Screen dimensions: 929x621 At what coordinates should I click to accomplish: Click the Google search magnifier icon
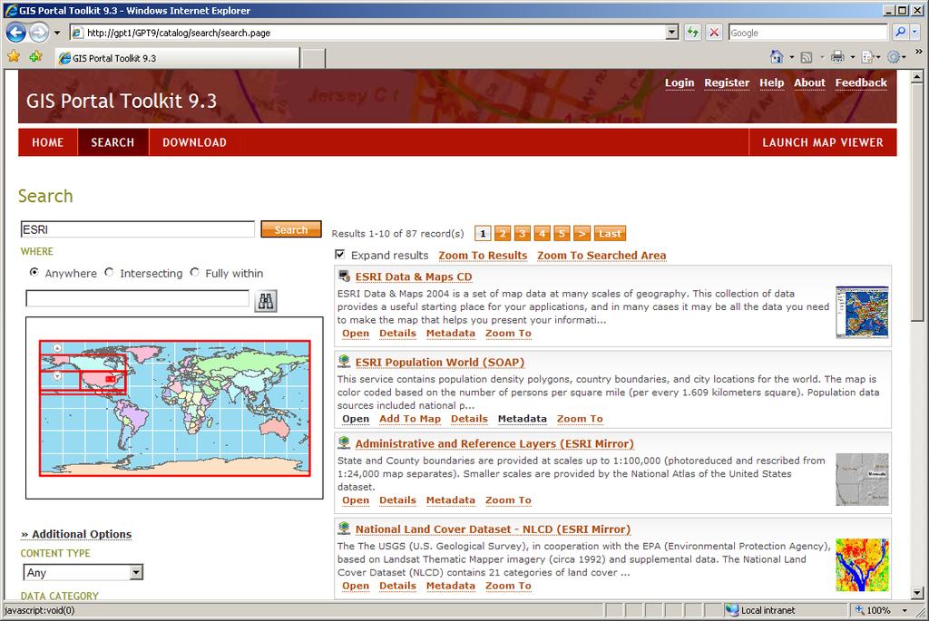[x=901, y=33]
